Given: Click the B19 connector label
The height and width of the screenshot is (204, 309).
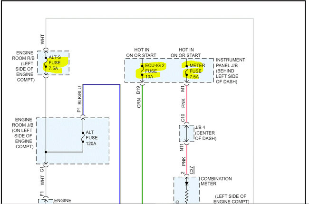Looking at the screenshot, I should click(138, 90).
